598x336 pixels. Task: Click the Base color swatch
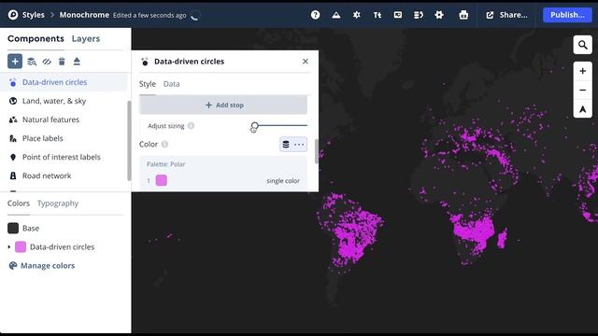(x=13, y=228)
